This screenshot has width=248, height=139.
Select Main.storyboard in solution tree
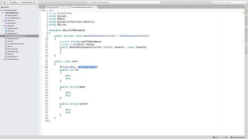point(12,49)
